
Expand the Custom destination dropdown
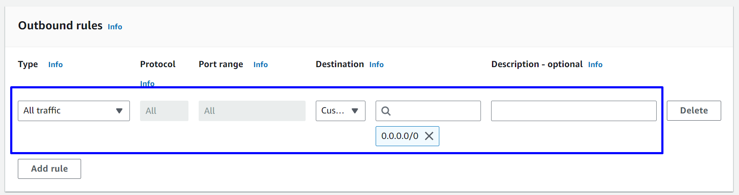pyautogui.click(x=340, y=111)
